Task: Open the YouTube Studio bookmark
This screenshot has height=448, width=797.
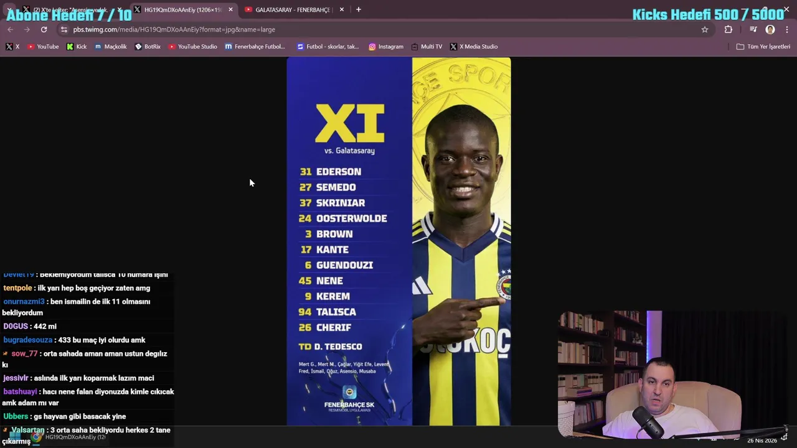Action: tap(192, 47)
